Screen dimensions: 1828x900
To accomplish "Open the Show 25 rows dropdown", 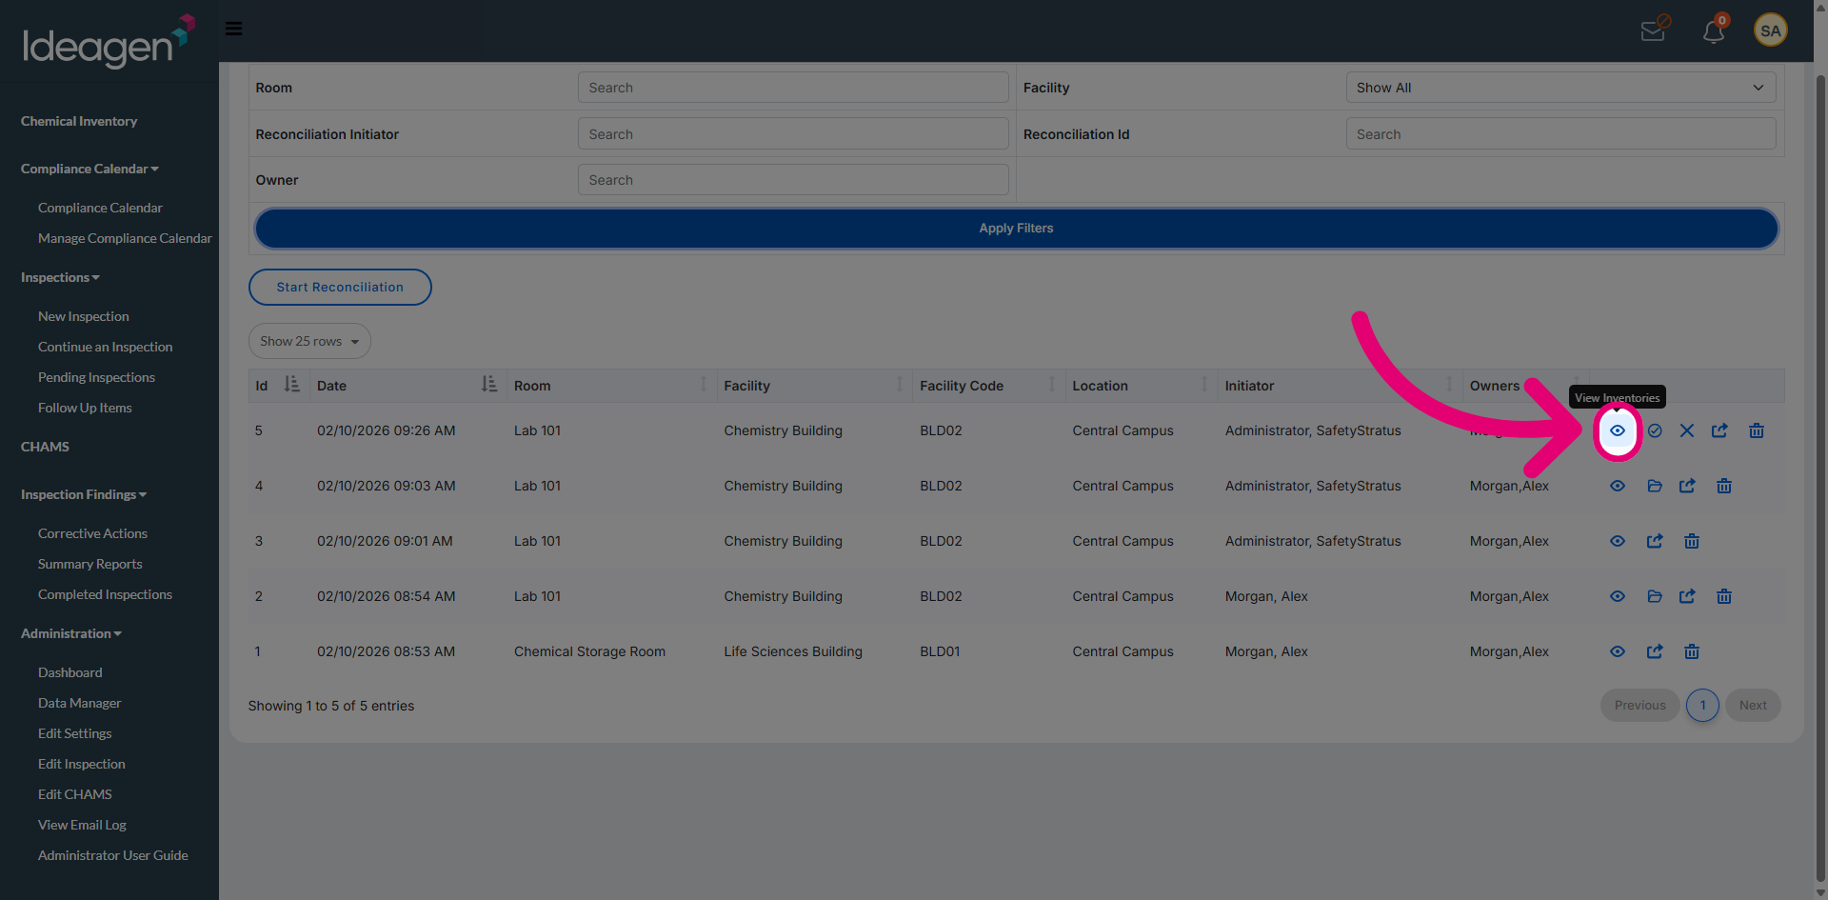I will pos(309,341).
